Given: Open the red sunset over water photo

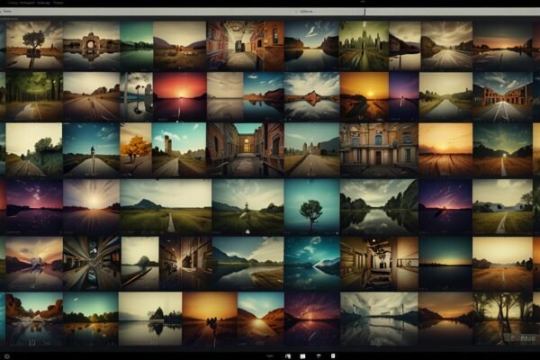Looking at the screenshot, I should click(x=179, y=95).
